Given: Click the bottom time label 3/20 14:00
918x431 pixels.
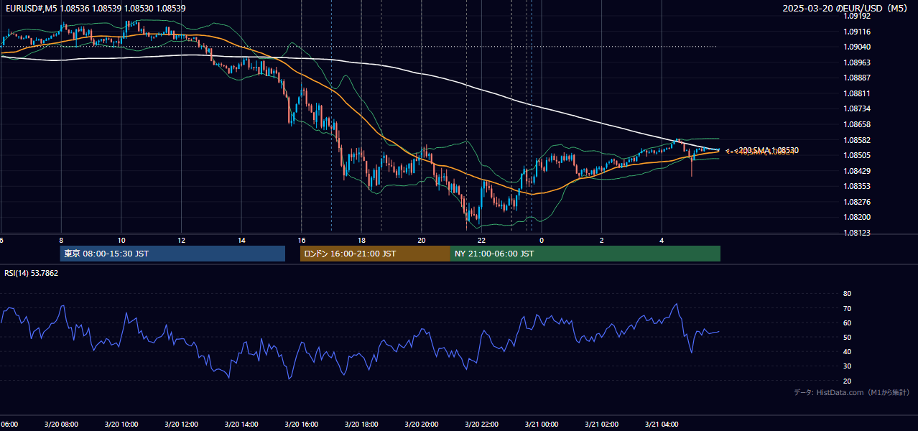Looking at the screenshot, I should 241,425.
